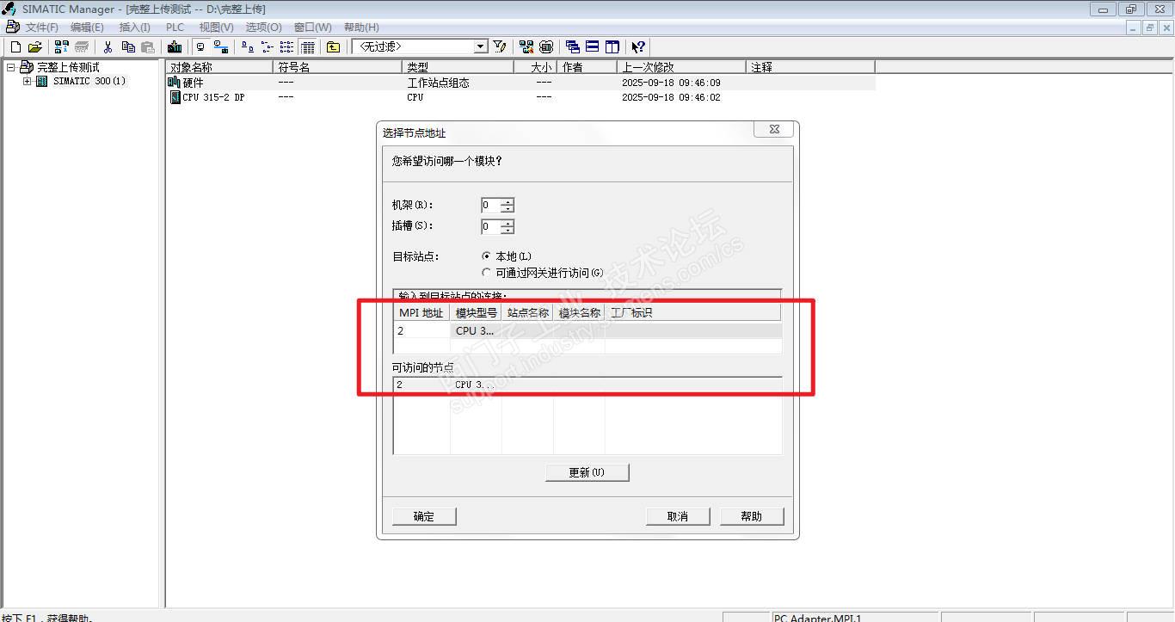Viewport: 1175px width, 622px height.
Task: Click the 硬件 hardware object icon
Action: click(175, 83)
